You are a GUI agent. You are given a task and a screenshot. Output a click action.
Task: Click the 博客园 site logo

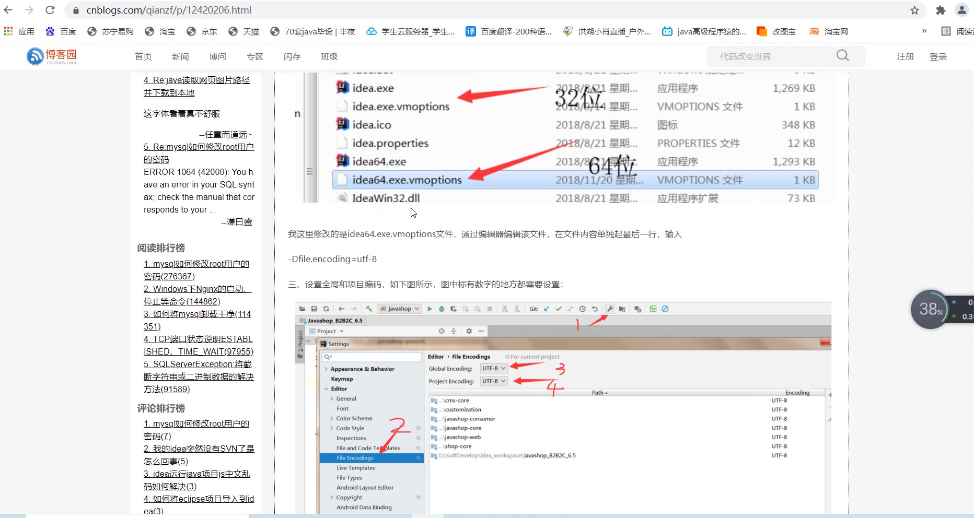(52, 56)
